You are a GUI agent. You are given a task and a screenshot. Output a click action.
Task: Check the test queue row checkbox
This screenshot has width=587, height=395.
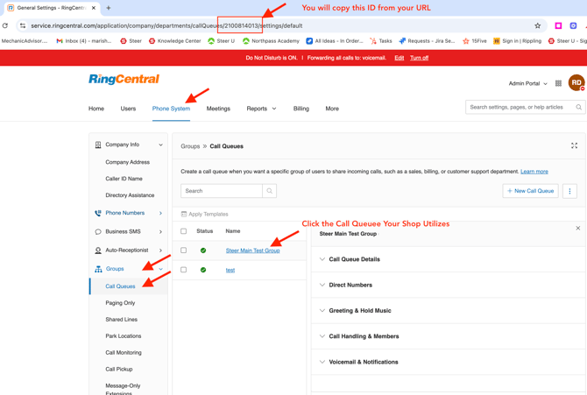click(183, 270)
